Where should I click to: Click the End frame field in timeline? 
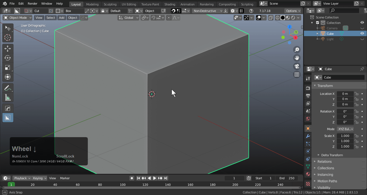click(x=287, y=178)
